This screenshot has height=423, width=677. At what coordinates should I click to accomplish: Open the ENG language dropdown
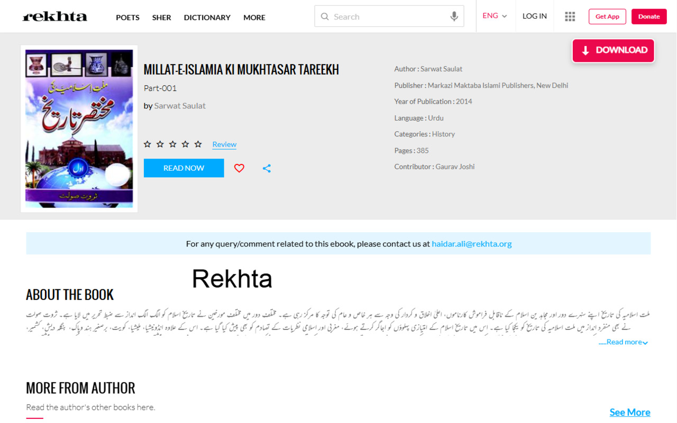(x=495, y=16)
